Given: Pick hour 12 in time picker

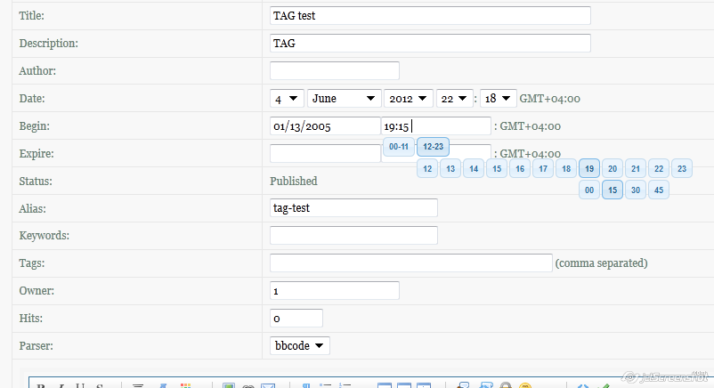Looking at the screenshot, I should 427,168.
